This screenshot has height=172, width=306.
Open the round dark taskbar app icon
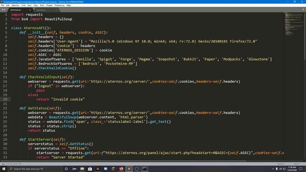(137, 169)
